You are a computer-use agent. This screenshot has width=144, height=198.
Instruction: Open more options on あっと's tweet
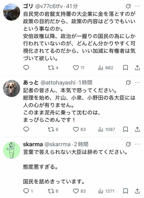(x=137, y=83)
